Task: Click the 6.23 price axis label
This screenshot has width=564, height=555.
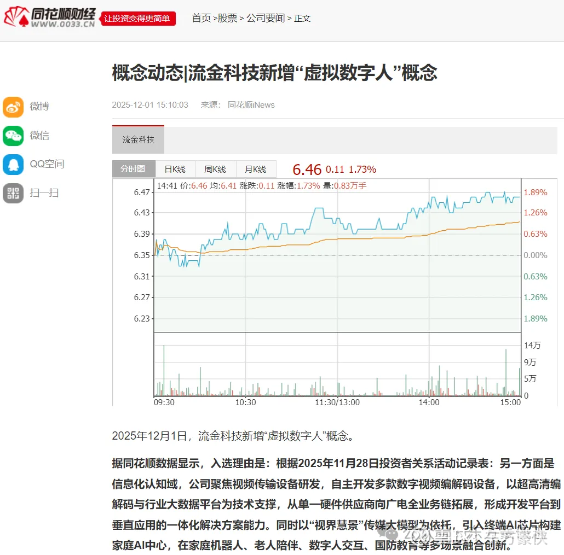Action: coord(142,319)
